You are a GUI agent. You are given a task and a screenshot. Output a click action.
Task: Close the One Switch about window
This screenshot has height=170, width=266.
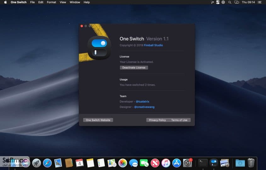[x=82, y=26]
